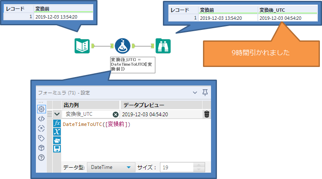Increase size with the up stepper
Screen dimensions: 322x179
199,165
